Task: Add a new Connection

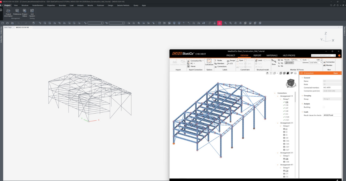Action: tap(329, 62)
